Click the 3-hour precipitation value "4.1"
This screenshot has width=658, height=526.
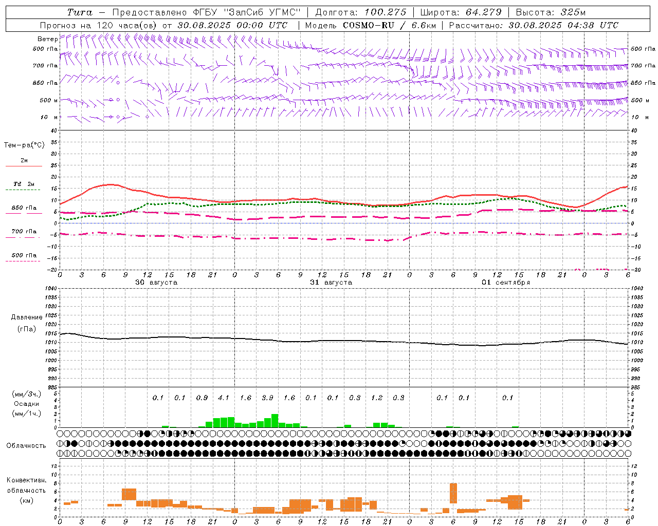click(224, 398)
